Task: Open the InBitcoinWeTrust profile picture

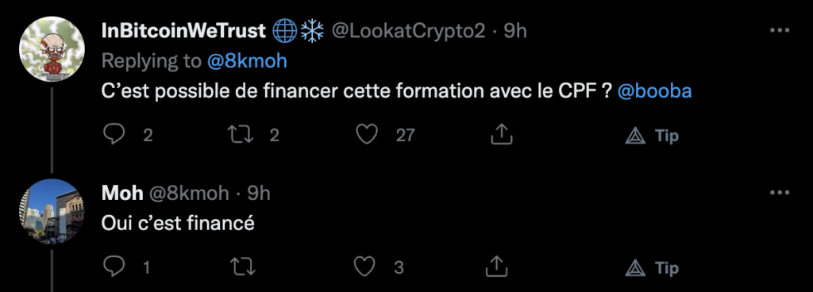Action: 52,49
